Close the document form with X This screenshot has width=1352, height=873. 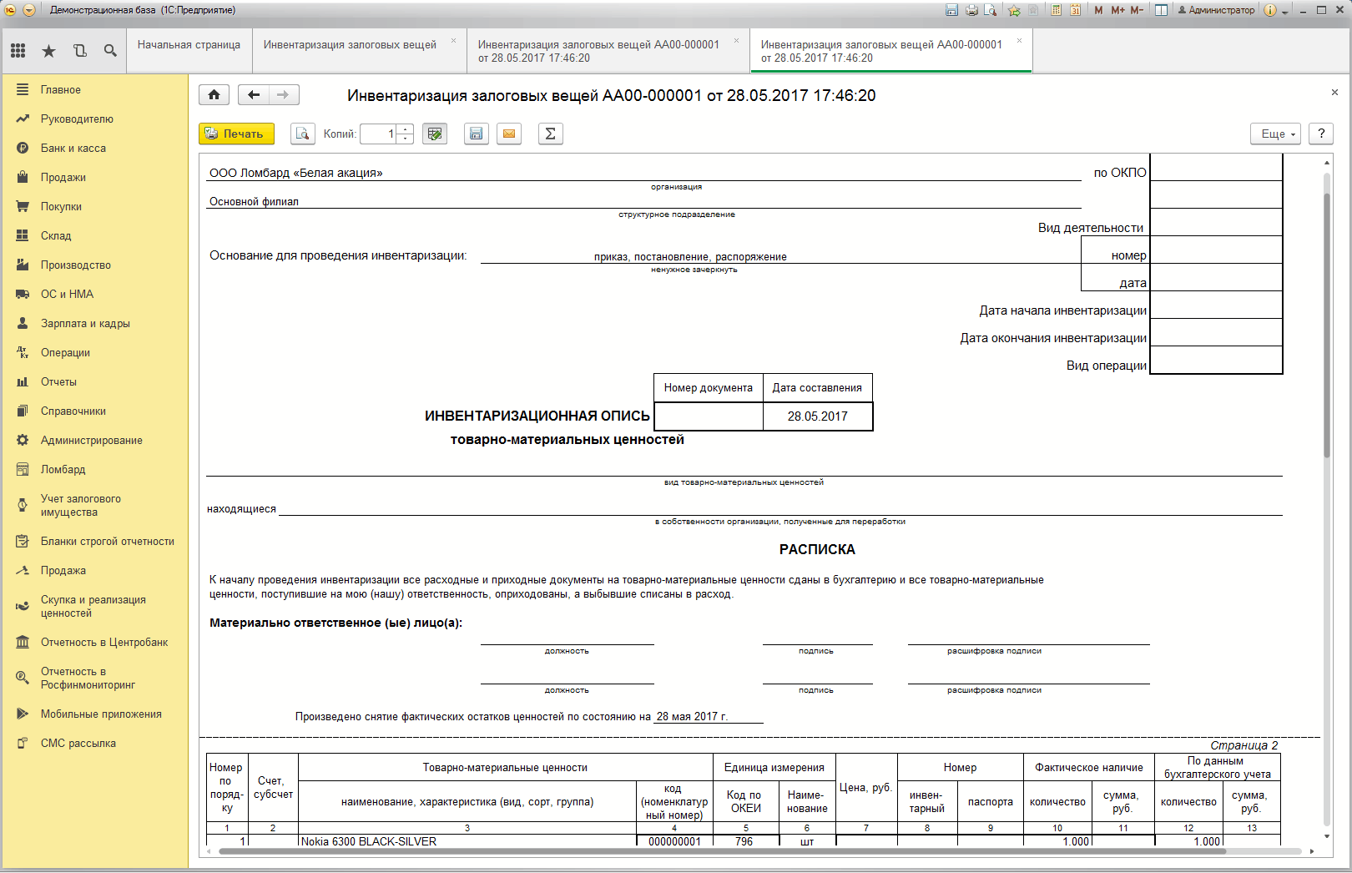tap(1334, 93)
